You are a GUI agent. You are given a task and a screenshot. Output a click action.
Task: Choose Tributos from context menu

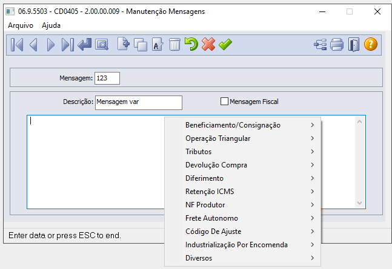click(x=242, y=152)
